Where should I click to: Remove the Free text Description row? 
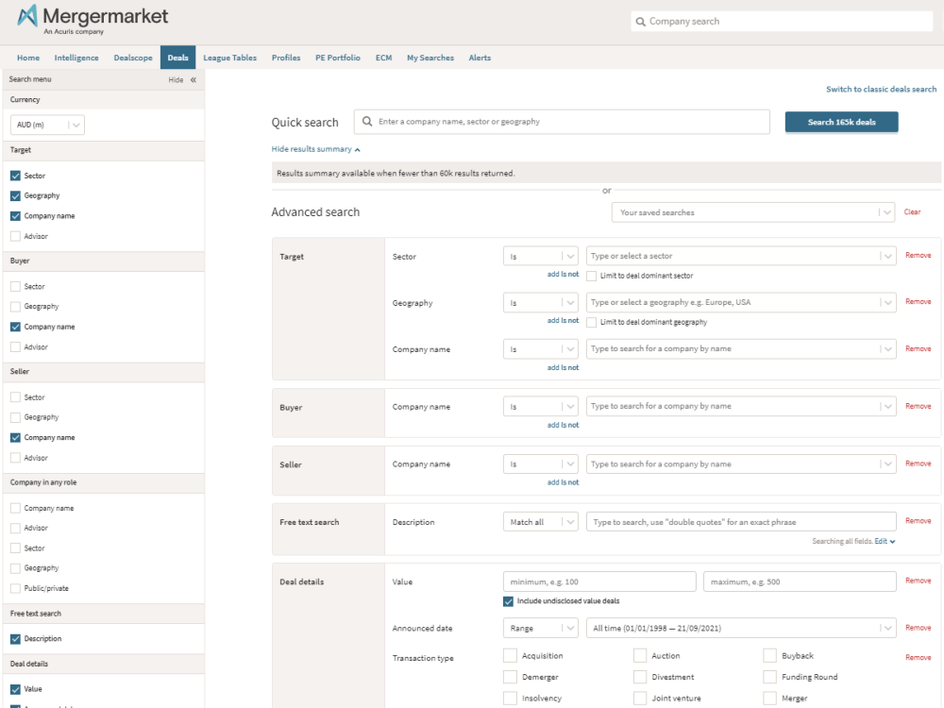point(919,521)
